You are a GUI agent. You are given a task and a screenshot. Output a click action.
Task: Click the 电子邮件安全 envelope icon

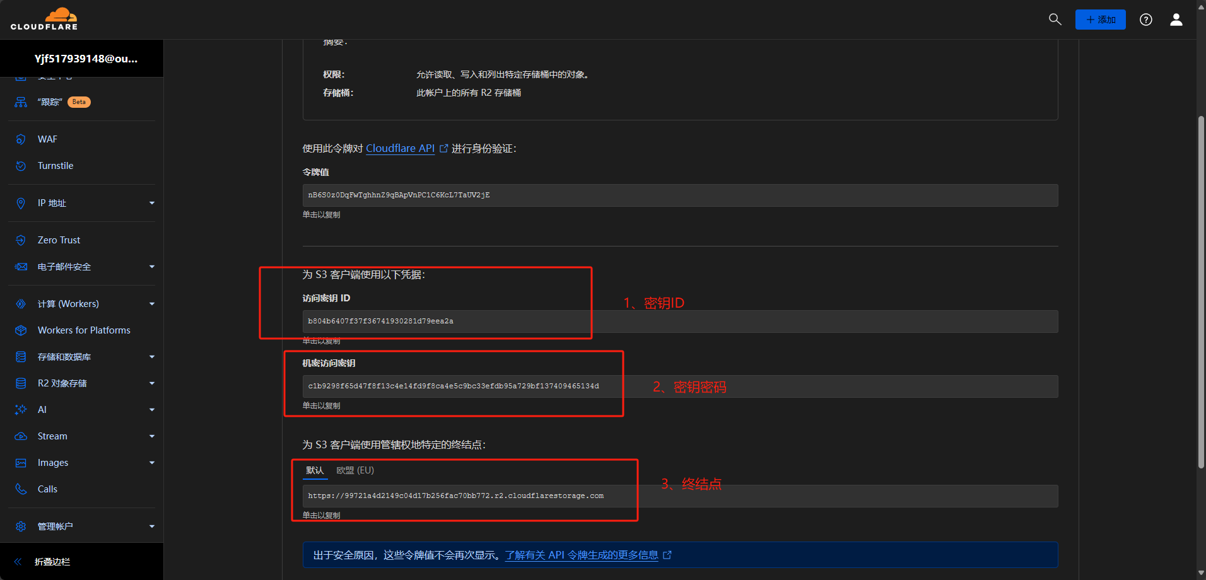coord(21,267)
